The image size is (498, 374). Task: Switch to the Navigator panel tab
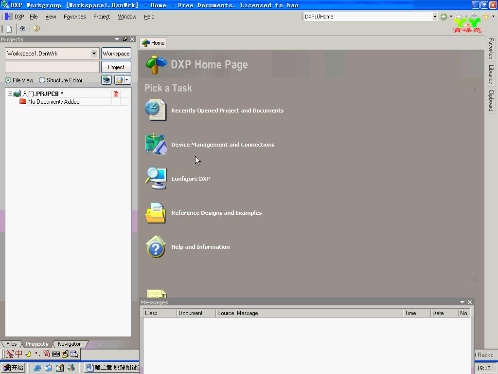(69, 344)
